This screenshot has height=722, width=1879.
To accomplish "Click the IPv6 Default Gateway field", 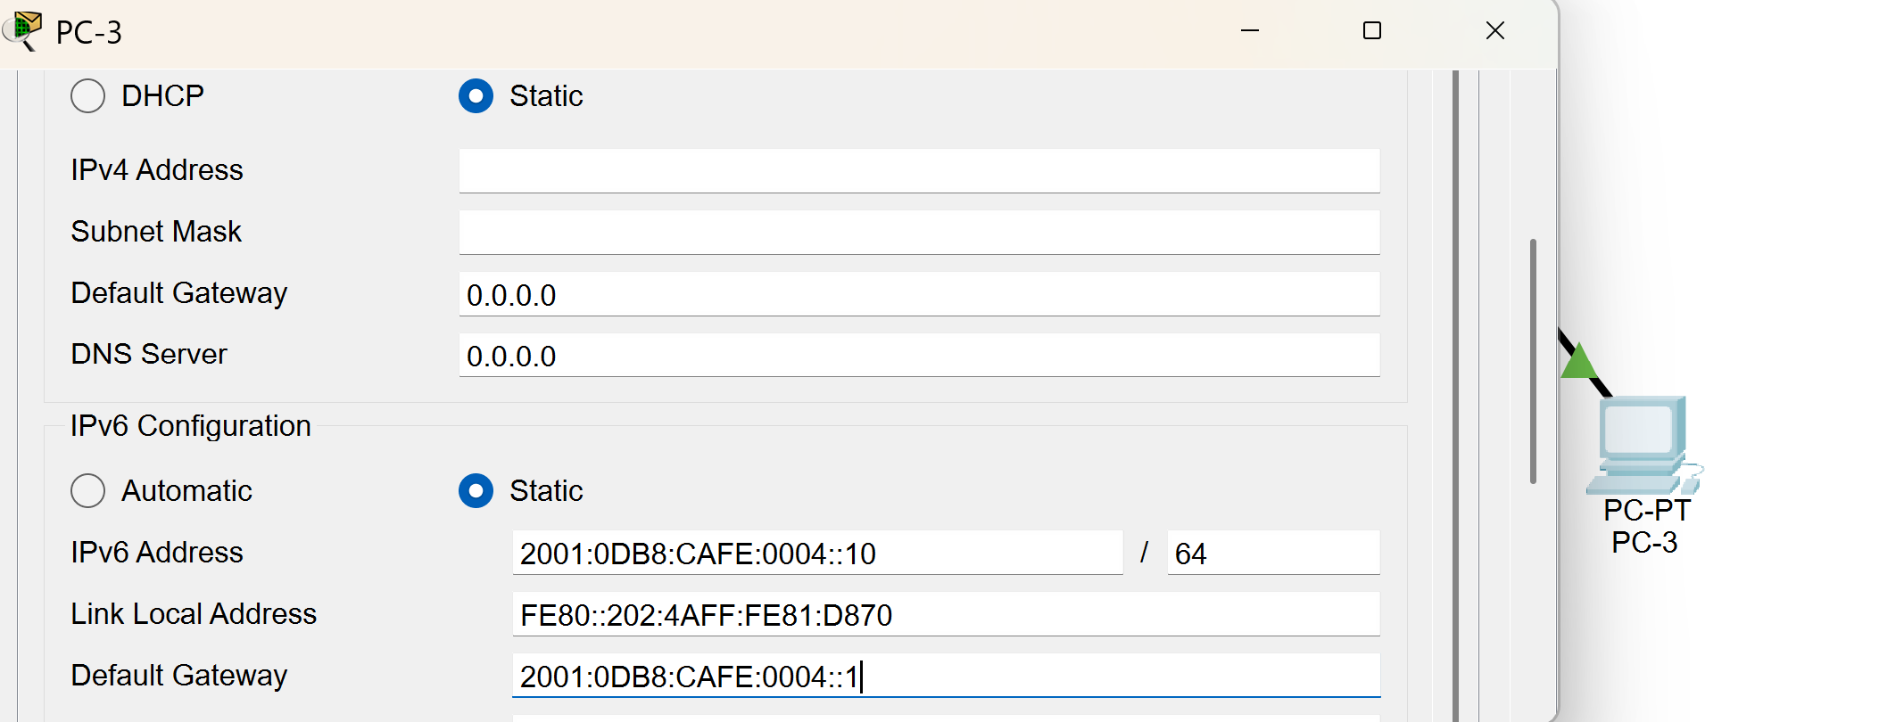I will (x=945, y=677).
